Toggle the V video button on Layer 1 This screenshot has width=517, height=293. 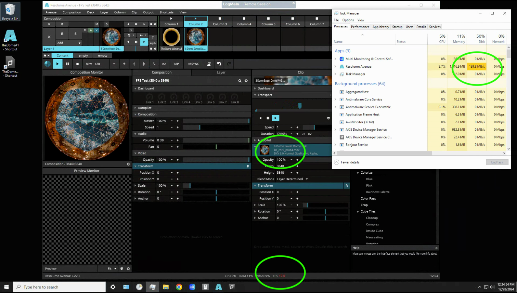pyautogui.click(x=96, y=30)
